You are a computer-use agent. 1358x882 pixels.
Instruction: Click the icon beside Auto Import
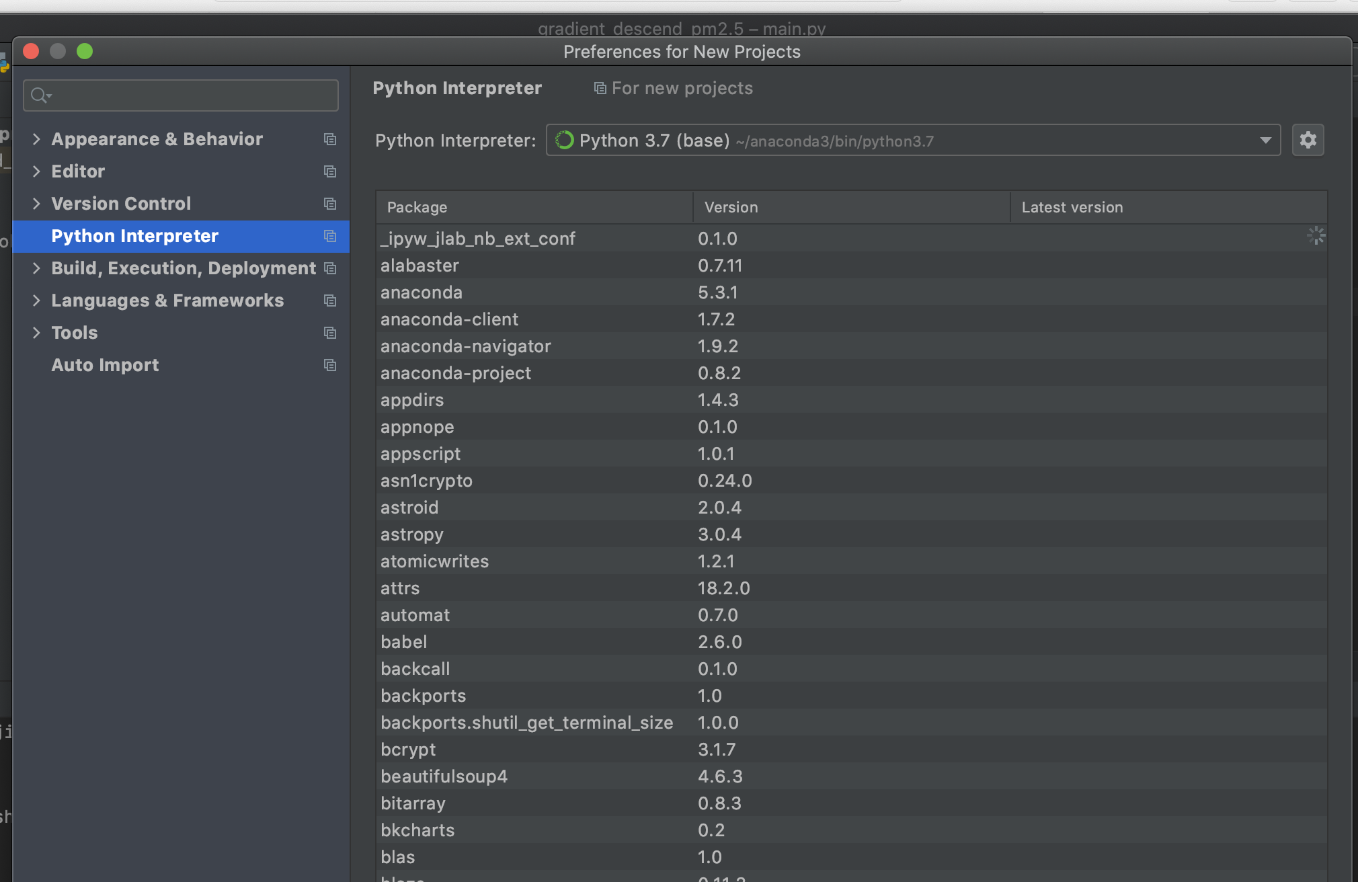[329, 365]
